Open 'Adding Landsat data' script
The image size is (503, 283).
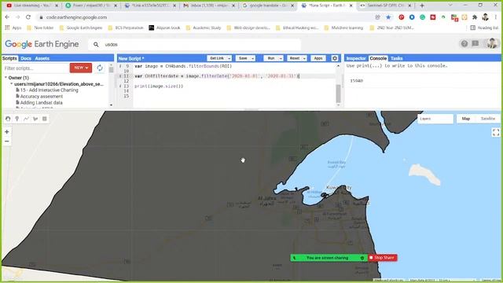click(41, 103)
